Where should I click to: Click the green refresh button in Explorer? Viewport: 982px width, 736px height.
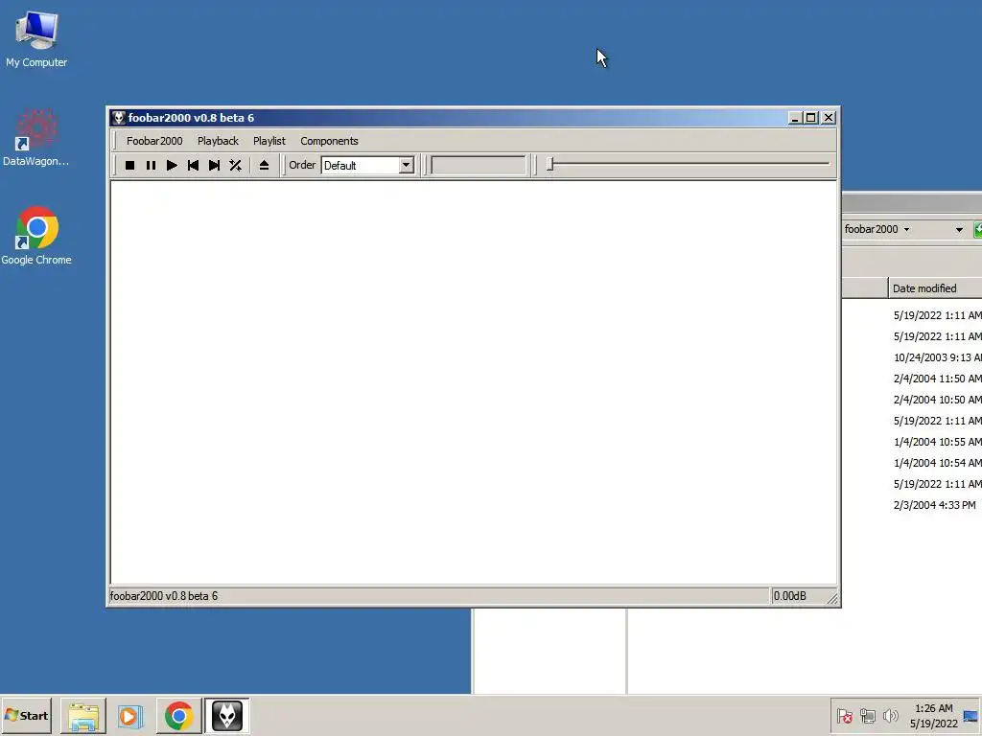click(x=977, y=230)
